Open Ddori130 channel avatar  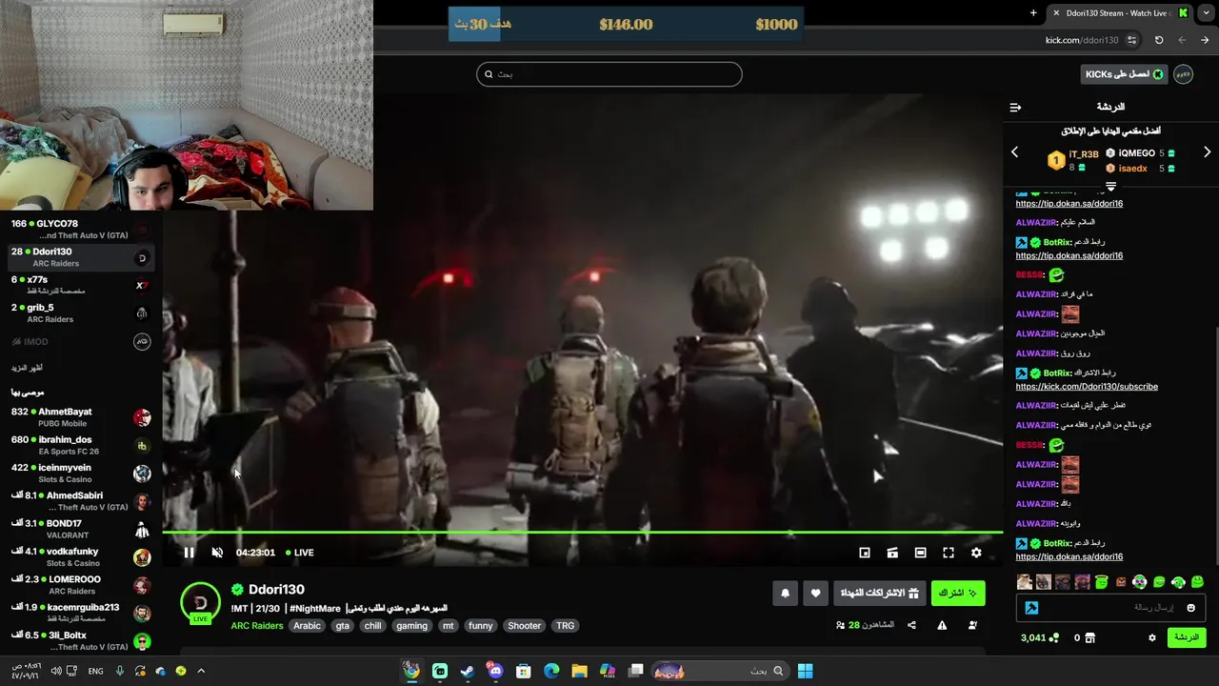point(200,603)
